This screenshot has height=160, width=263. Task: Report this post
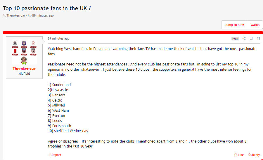click(x=55, y=155)
